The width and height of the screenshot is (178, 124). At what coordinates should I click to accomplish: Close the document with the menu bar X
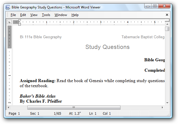click(167, 15)
